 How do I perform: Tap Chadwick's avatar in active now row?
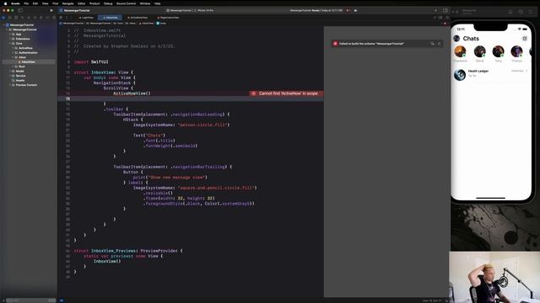[x=460, y=51]
